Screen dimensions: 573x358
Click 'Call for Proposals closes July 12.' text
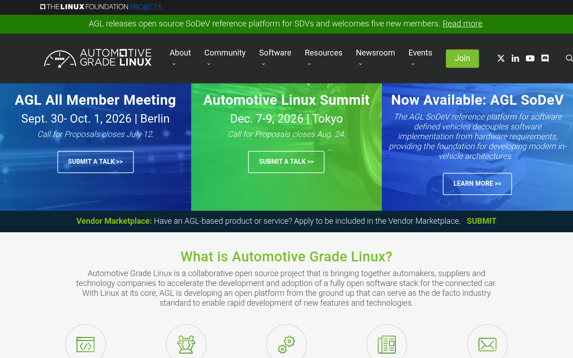point(95,134)
